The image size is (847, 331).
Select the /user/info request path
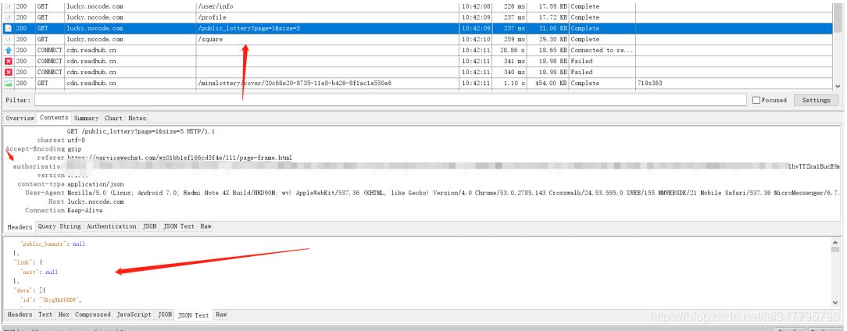tap(216, 6)
